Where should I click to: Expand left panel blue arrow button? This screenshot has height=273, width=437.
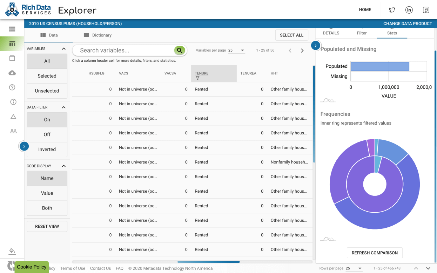[24, 146]
